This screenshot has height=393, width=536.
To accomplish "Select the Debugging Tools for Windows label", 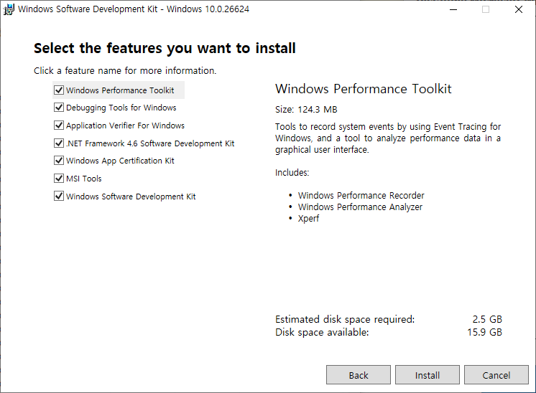I will pos(121,108).
